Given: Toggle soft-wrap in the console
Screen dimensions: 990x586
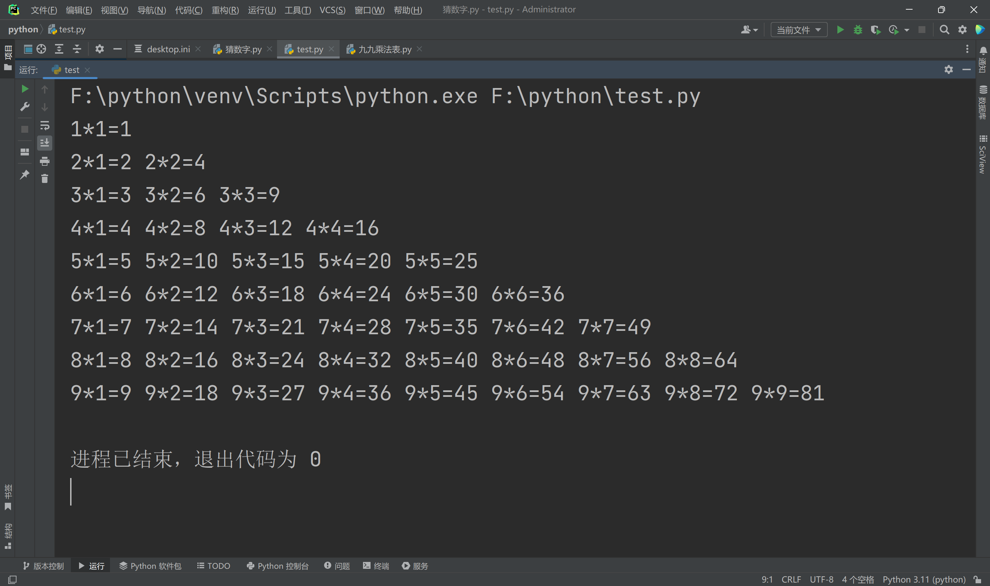Looking at the screenshot, I should click(x=45, y=126).
